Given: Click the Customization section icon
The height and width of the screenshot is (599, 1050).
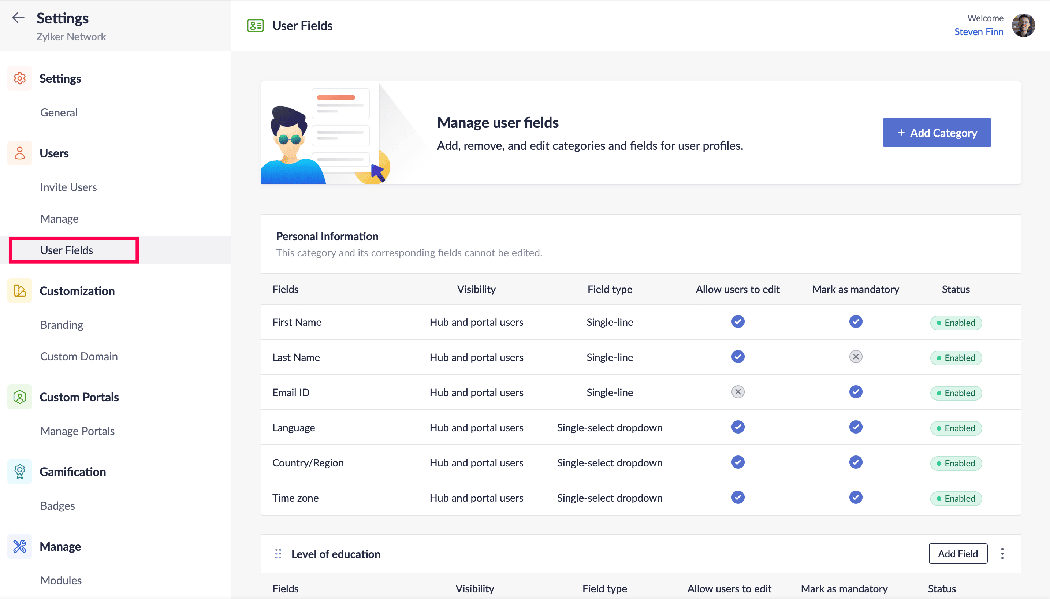Looking at the screenshot, I should tap(20, 291).
